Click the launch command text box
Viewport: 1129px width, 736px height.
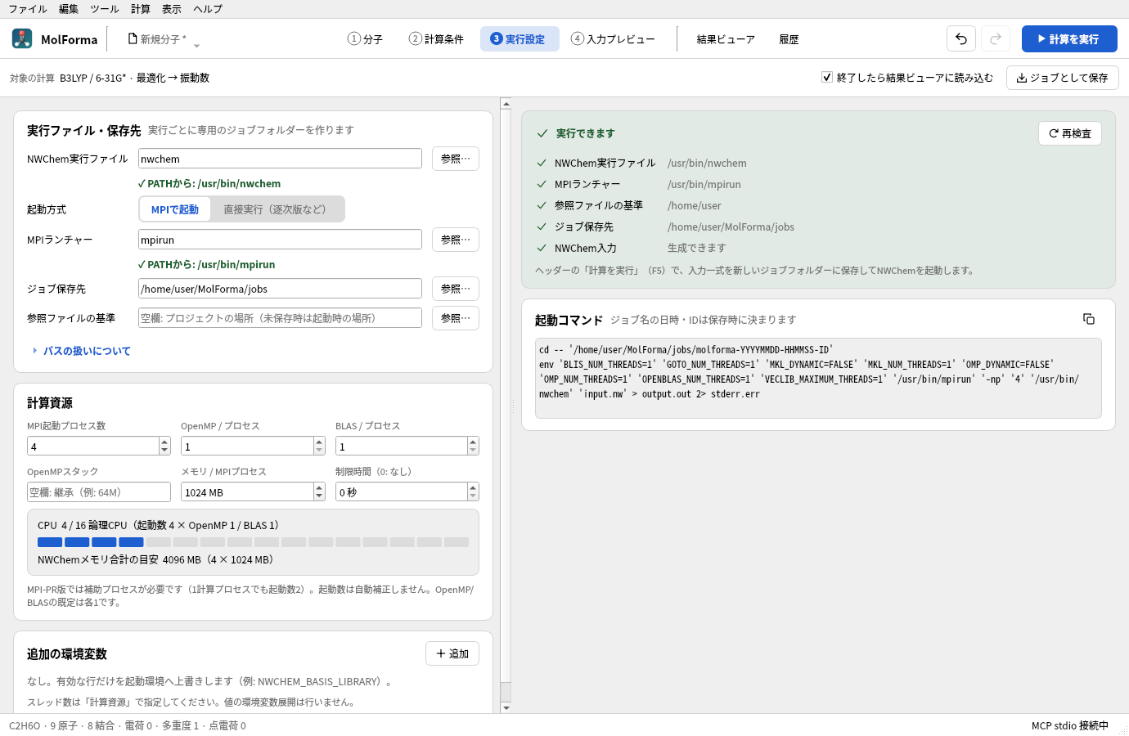pyautogui.click(x=818, y=378)
